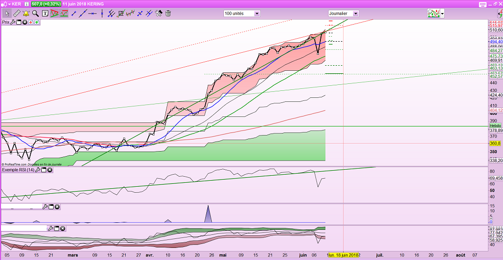Viewport: 503px width, 260px height.
Task: Open drawing tools settings wrench-hammer icon
Action: 159,14
